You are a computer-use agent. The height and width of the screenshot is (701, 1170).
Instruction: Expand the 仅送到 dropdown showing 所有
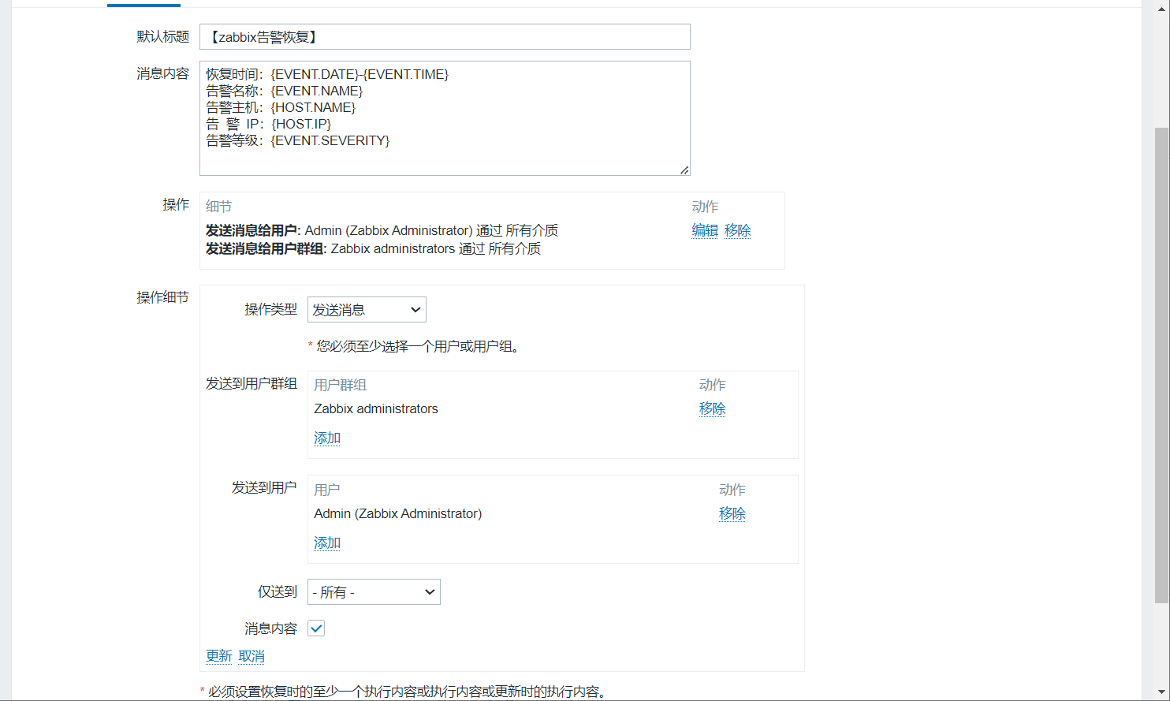[373, 592]
